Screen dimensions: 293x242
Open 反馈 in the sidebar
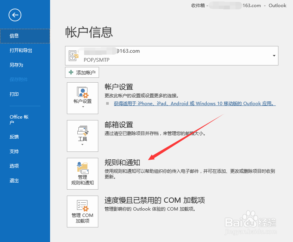(x=25, y=137)
